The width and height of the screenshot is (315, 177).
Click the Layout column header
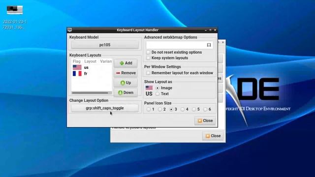pyautogui.click(x=90, y=61)
